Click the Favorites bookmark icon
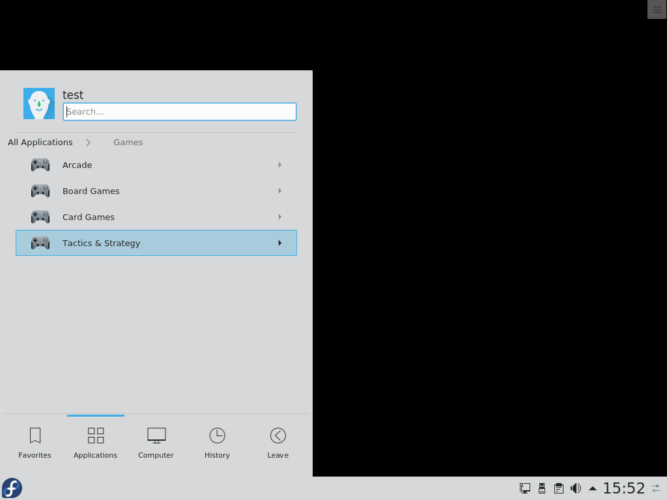667x500 pixels. [35, 436]
